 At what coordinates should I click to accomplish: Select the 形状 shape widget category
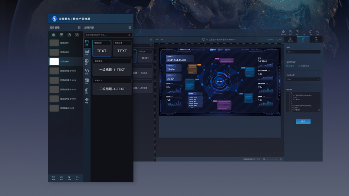(x=87, y=72)
